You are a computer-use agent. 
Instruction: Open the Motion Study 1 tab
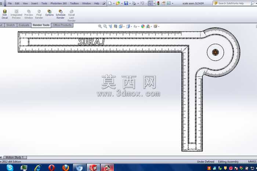(14, 157)
